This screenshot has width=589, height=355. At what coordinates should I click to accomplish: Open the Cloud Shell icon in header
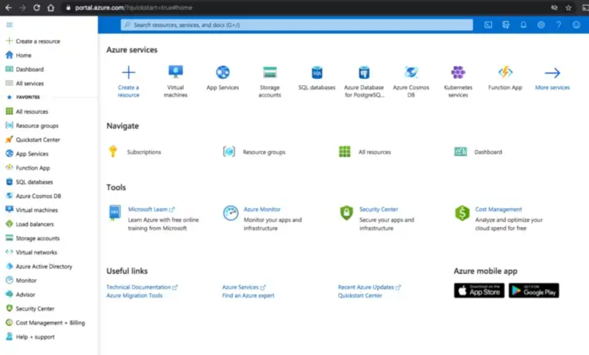488,25
